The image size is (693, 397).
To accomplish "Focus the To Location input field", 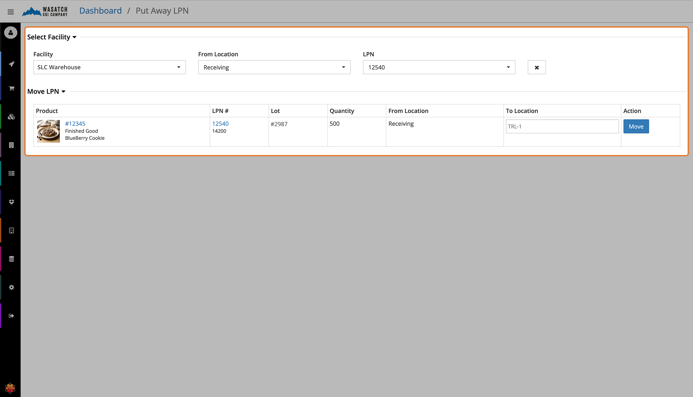I will pos(562,127).
